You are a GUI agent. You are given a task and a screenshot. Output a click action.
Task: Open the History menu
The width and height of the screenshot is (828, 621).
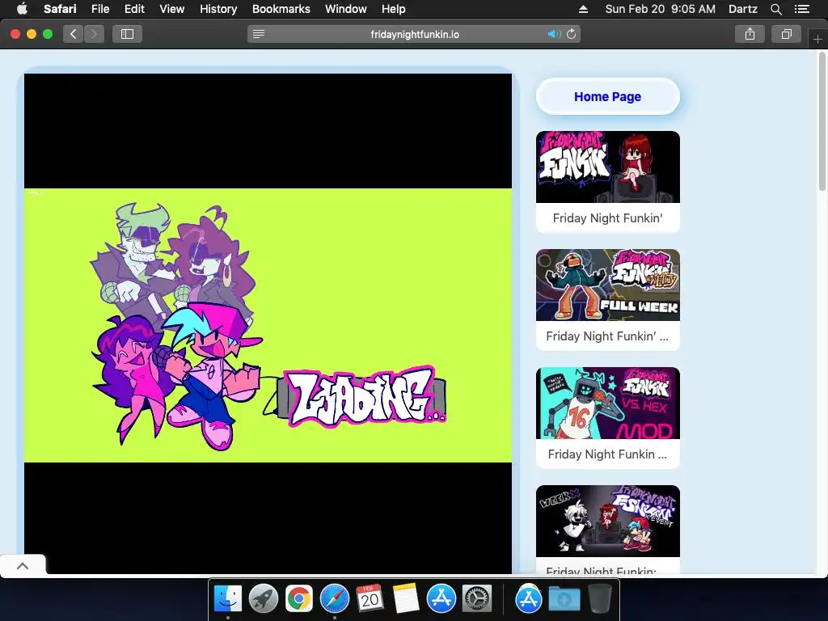pos(218,8)
